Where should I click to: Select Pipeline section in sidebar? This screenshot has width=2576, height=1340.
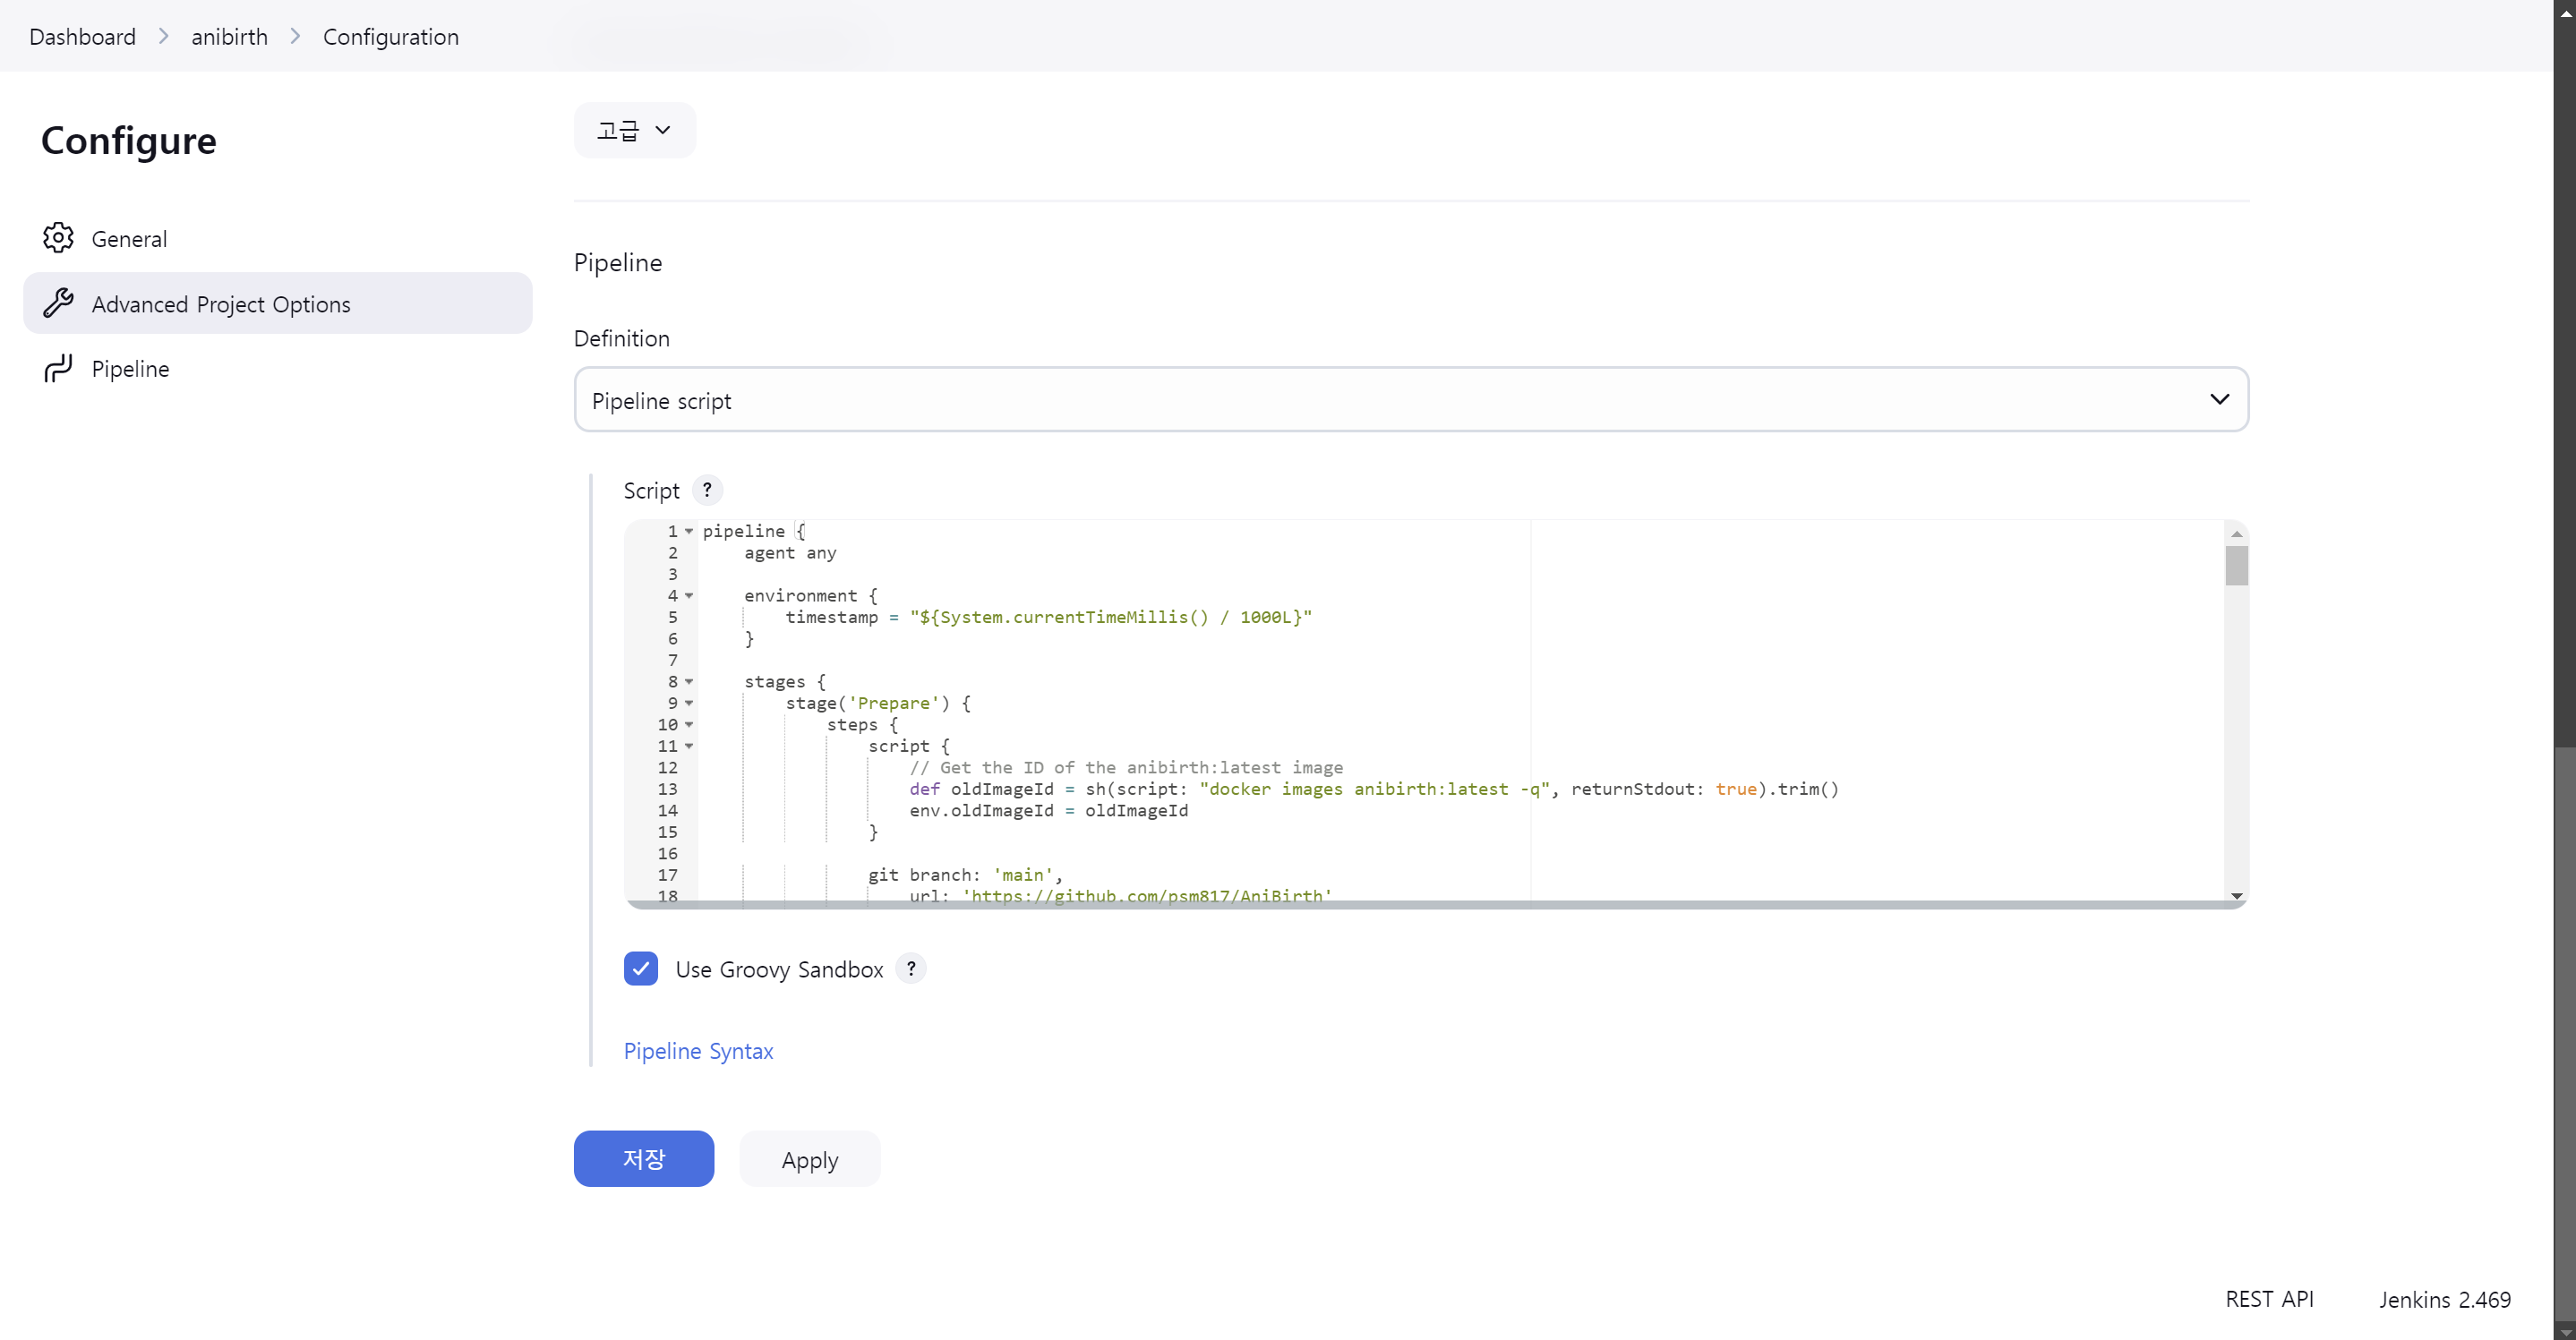click(130, 369)
